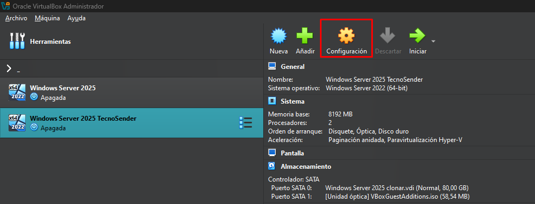Click the TecnoSender machine OS icon
The width and height of the screenshot is (535, 204).
17,123
